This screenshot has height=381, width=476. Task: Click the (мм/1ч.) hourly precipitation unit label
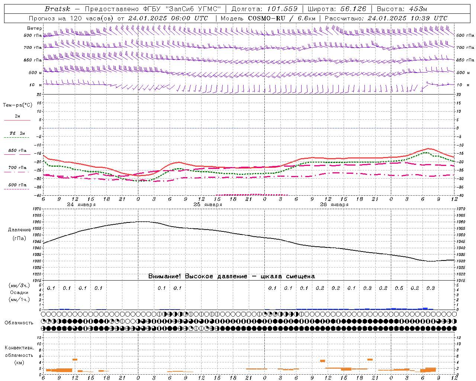(x=19, y=300)
